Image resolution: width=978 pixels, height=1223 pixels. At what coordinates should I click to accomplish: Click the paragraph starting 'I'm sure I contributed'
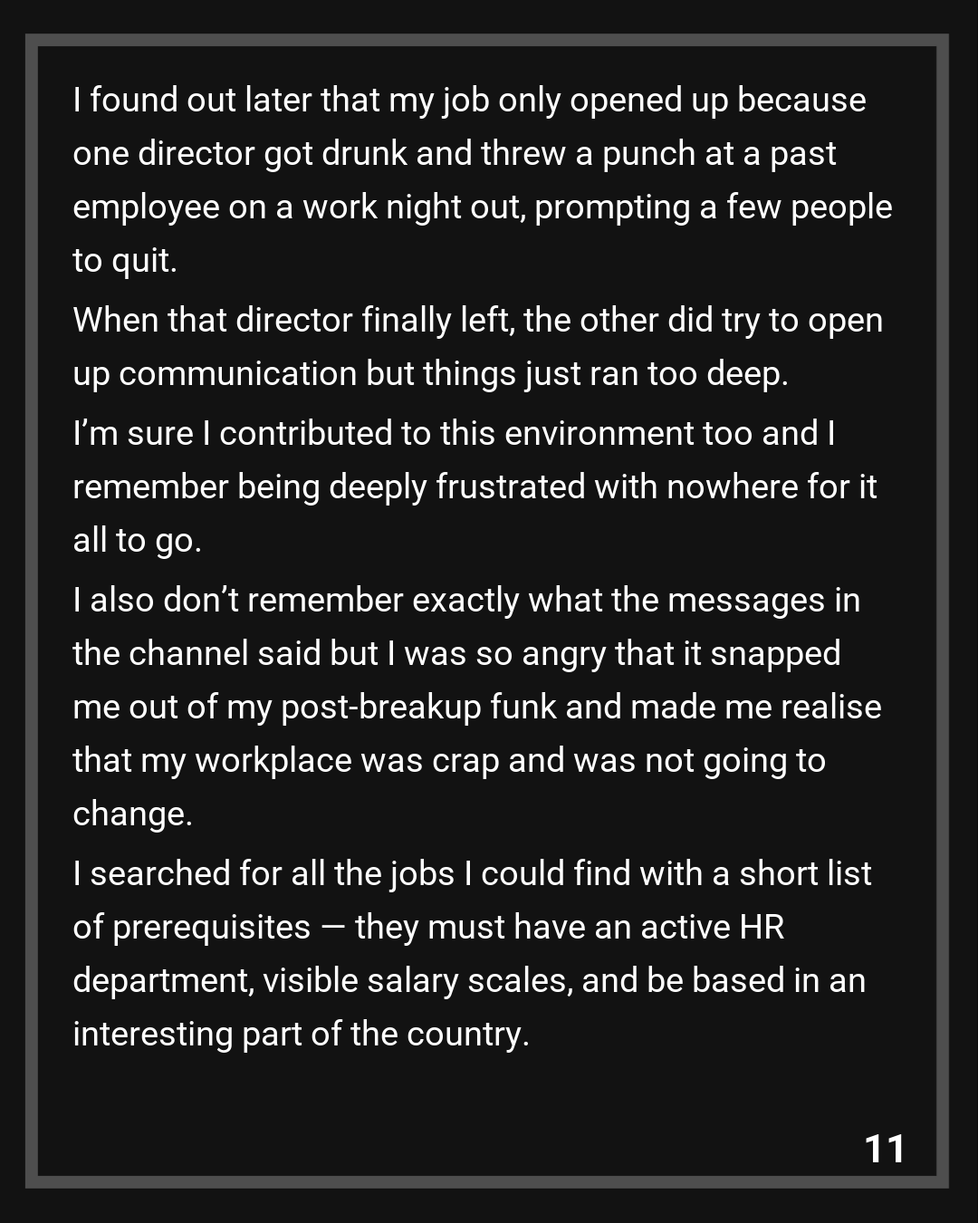475,486
